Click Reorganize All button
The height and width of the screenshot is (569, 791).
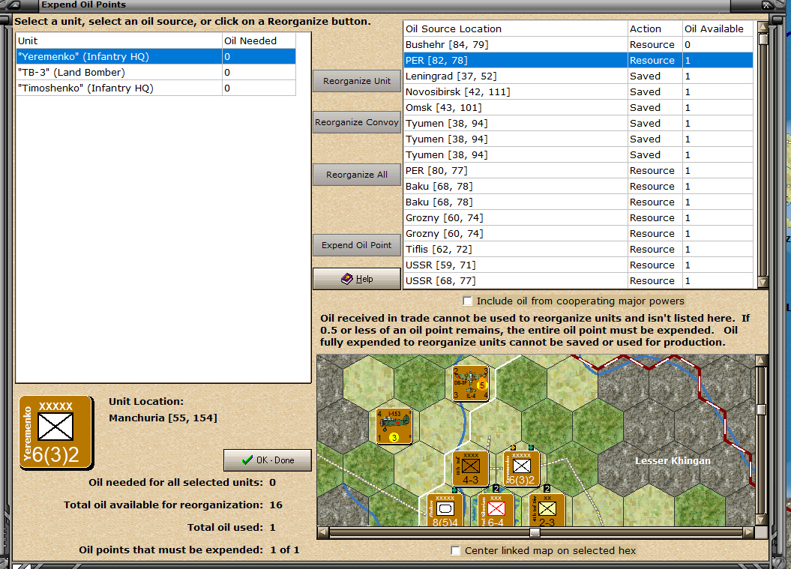pos(357,175)
